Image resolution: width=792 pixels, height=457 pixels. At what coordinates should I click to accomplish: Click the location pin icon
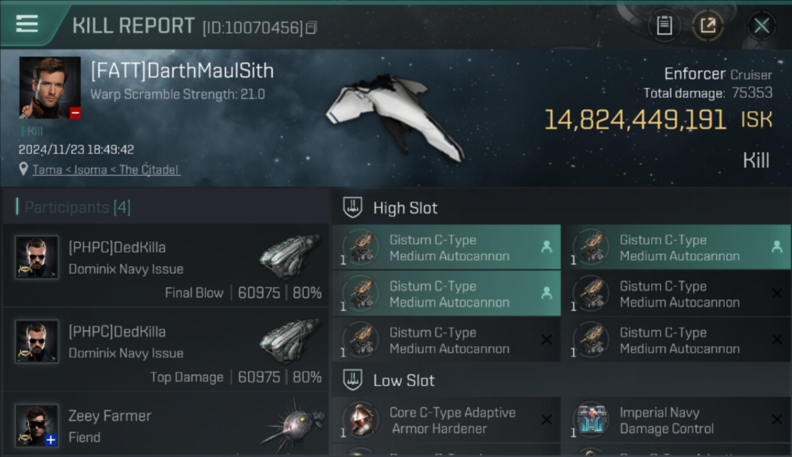click(x=23, y=169)
